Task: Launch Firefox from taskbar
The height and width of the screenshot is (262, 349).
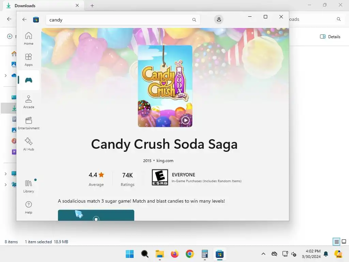Action: [x=175, y=254]
